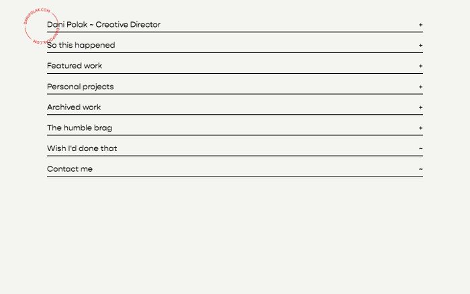Image resolution: width=470 pixels, height=294 pixels.
Task: Follow the Wish I'd done that link
Action: point(82,148)
